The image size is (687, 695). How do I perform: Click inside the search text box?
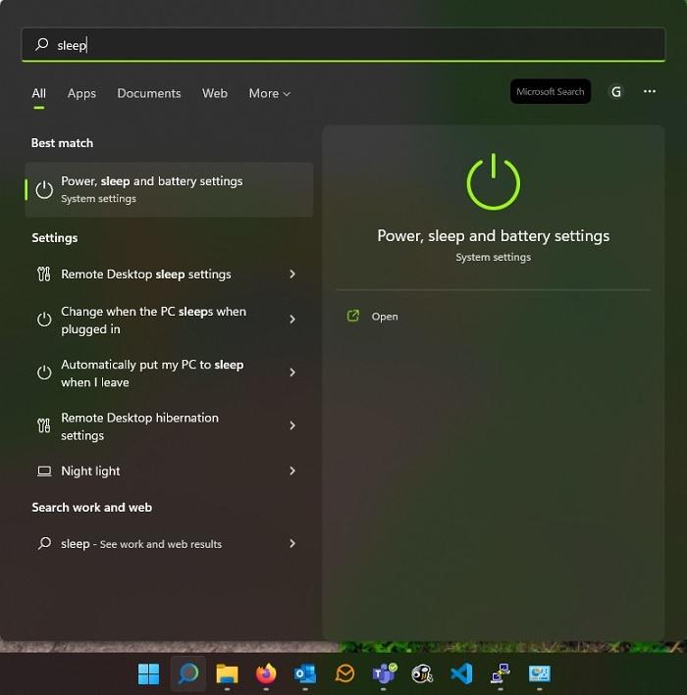point(343,45)
